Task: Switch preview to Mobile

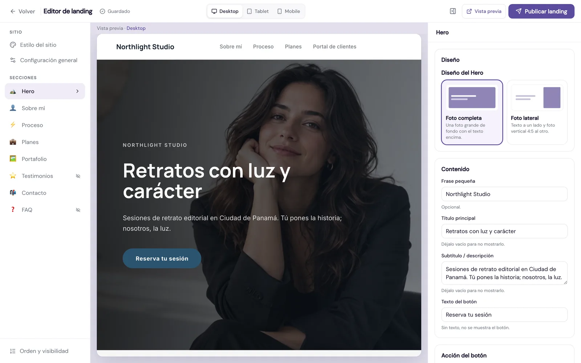Action: (289, 11)
